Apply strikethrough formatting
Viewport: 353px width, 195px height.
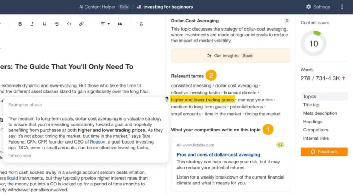click(57, 24)
